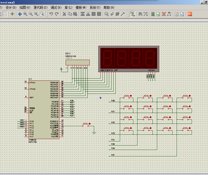Open search and tag binoculars icon
The image size is (208, 175).
point(140,14)
